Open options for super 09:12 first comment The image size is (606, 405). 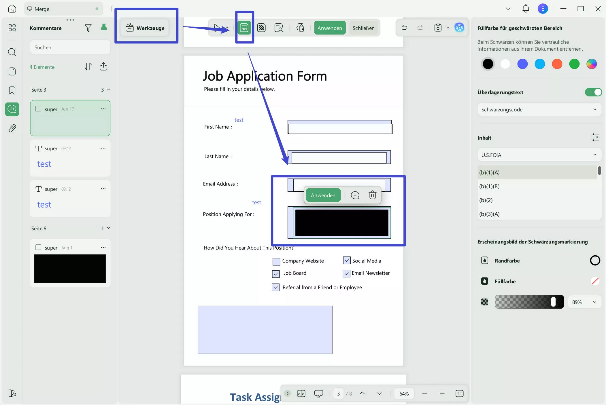(103, 148)
